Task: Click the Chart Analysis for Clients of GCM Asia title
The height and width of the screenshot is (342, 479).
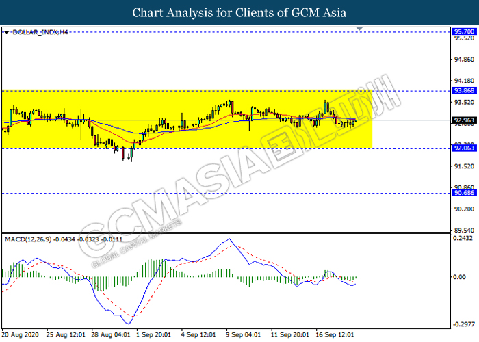Action: [239, 13]
